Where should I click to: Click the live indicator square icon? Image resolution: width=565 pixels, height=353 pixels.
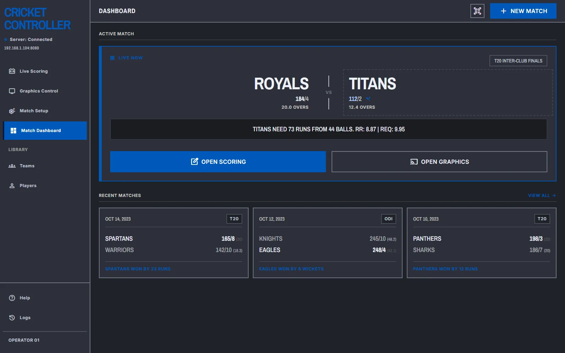(112, 58)
